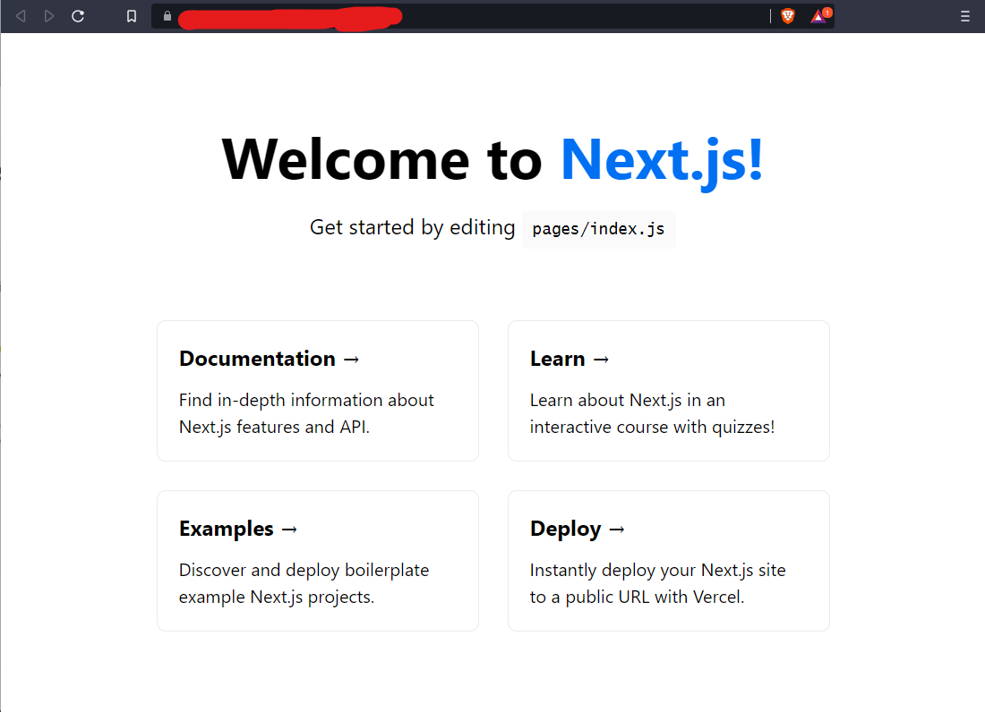Open the Documentation card

[x=318, y=391]
